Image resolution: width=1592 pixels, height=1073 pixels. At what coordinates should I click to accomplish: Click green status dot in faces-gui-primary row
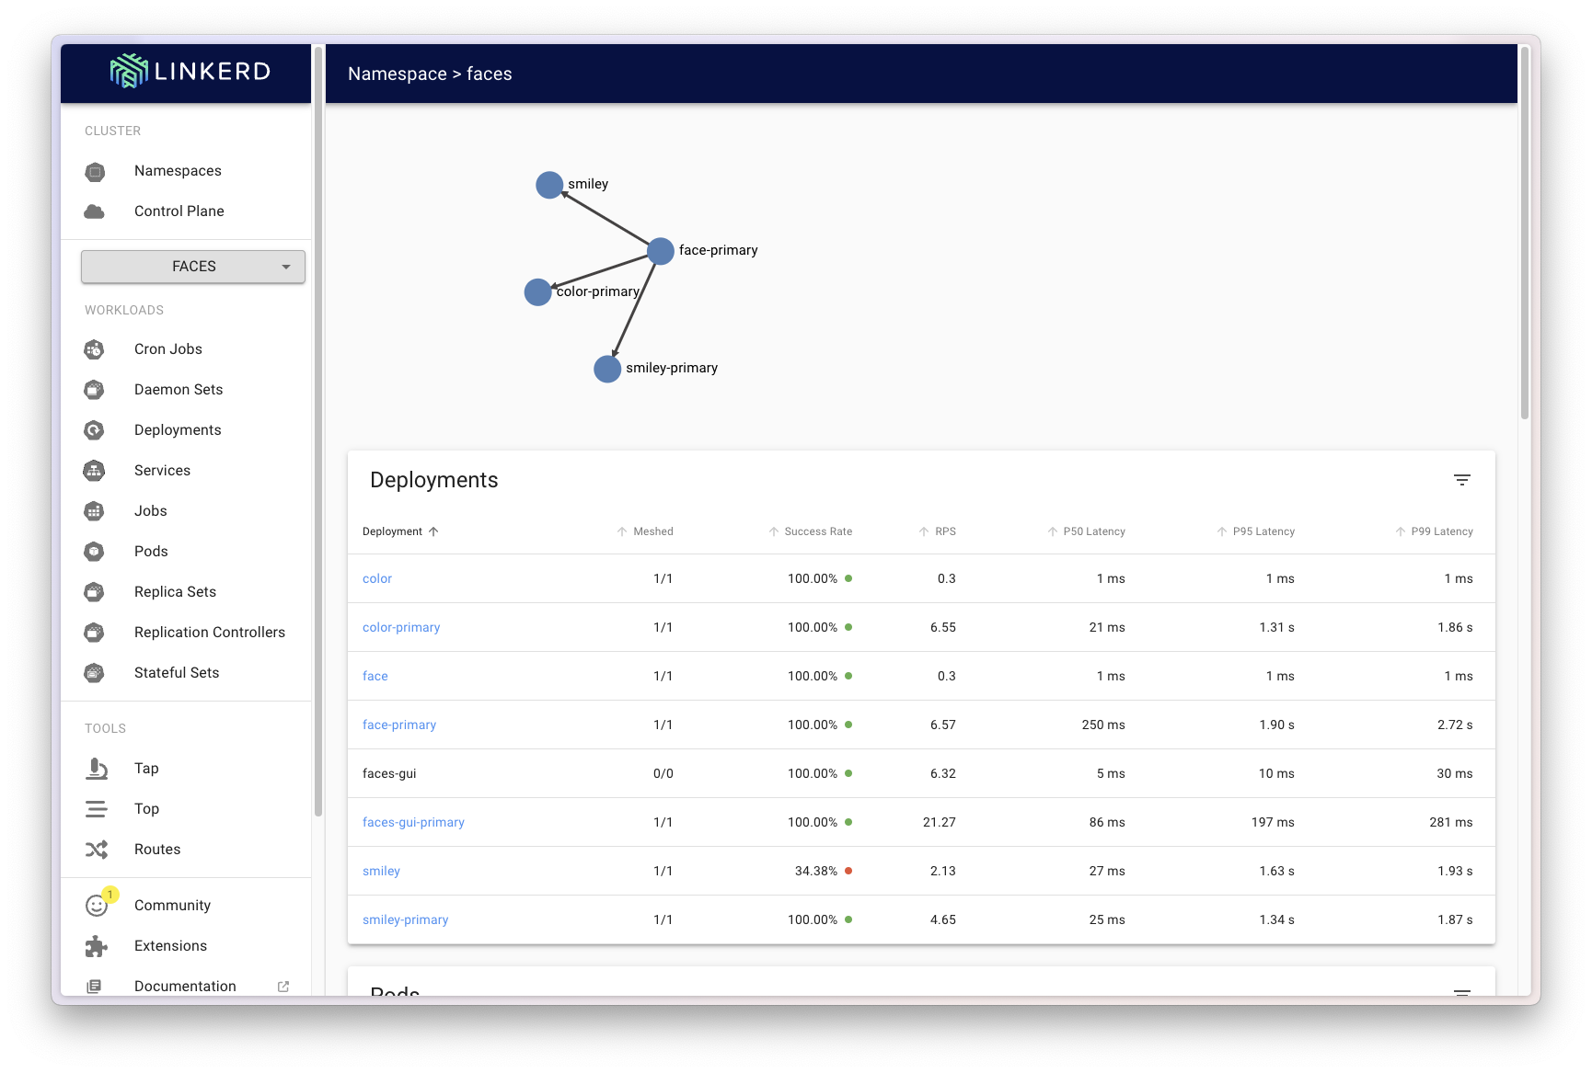(x=848, y=822)
